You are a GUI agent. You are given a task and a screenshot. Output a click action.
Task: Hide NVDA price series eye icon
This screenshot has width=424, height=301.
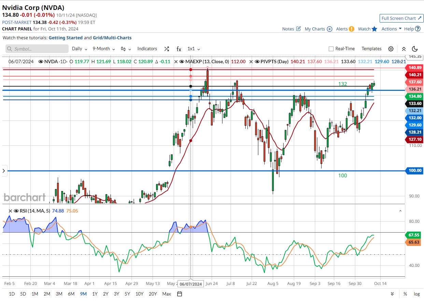coord(41,61)
